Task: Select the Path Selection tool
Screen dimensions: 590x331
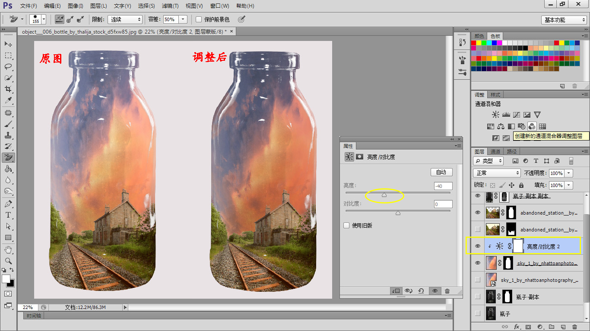Action: (8, 226)
